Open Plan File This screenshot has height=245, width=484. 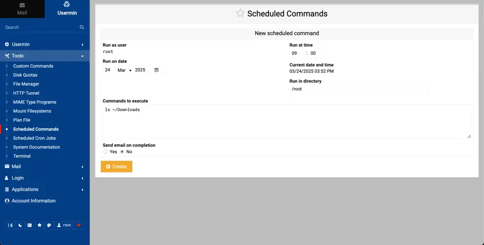tap(22, 120)
